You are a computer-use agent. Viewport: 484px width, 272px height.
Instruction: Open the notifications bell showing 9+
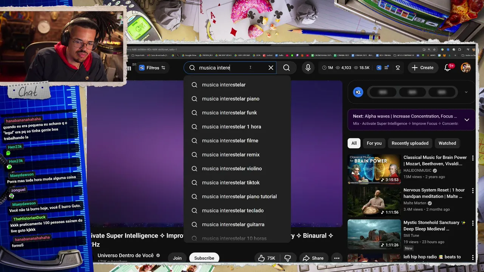point(448,68)
